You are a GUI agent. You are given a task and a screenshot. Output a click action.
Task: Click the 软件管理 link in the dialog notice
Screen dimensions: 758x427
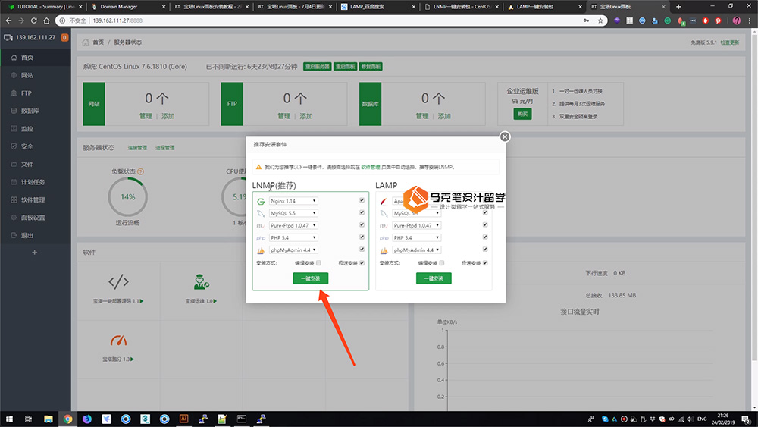371,168
